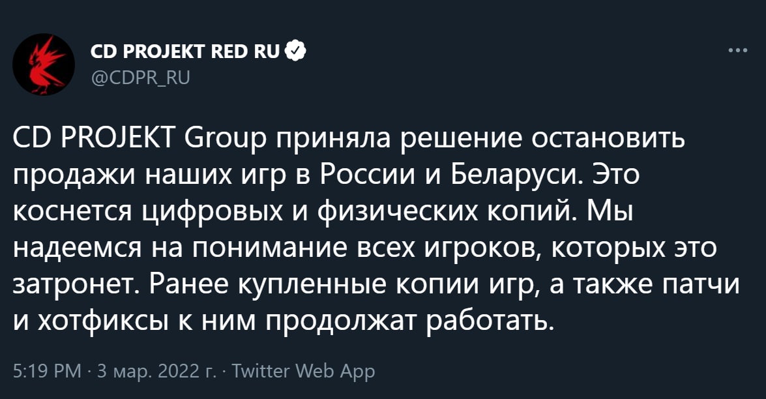
Task: Open the CD PROJEKT RED RU profile name
Action: (x=185, y=52)
